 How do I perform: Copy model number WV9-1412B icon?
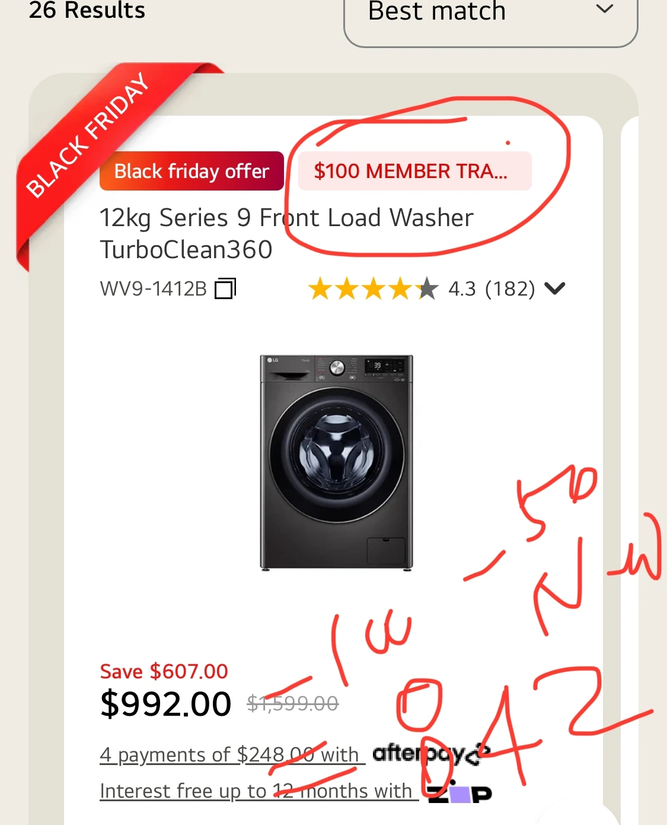click(225, 288)
